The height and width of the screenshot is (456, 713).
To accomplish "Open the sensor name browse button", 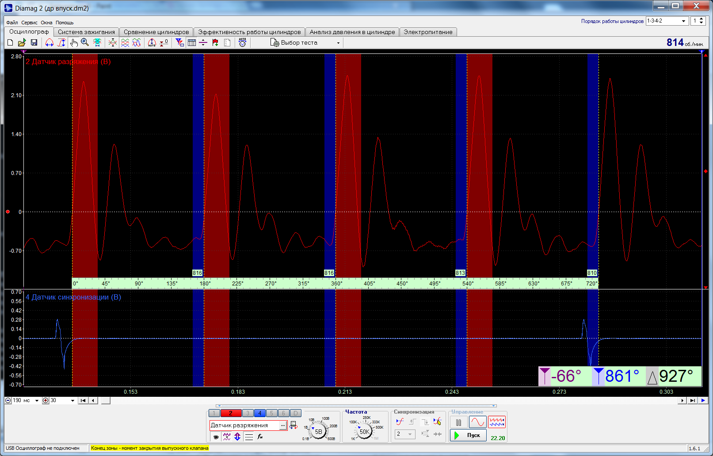I will [x=283, y=426].
